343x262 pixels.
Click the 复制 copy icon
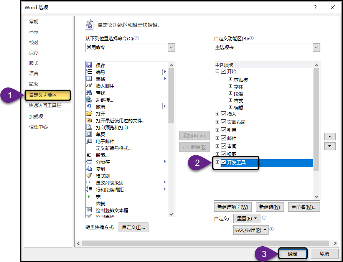(x=89, y=169)
